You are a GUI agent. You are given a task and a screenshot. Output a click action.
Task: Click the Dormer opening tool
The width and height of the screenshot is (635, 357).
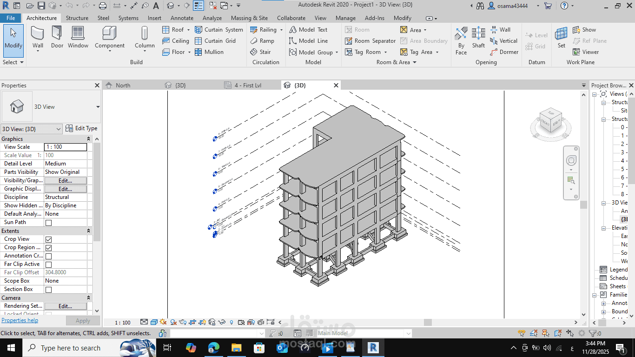[x=504, y=52]
